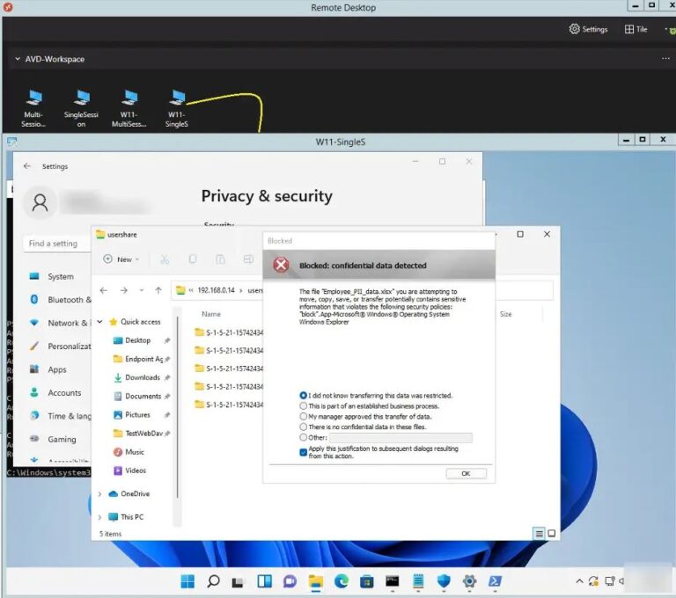Click the Paste icon in Explorer toolbar
Screen dimensions: 676x598
tap(220, 259)
